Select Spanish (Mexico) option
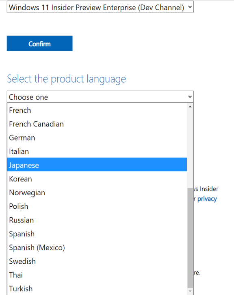234x295 pixels. [97, 247]
